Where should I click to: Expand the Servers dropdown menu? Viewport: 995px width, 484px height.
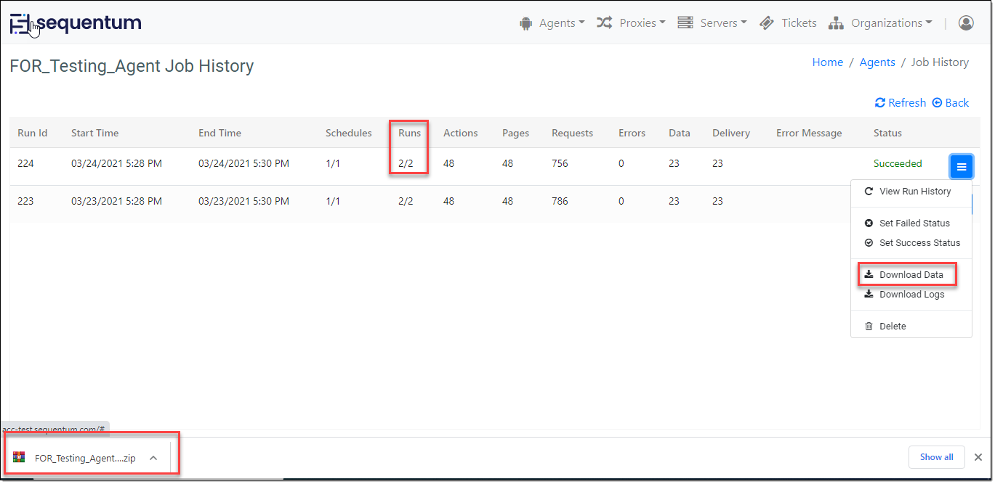tap(712, 23)
